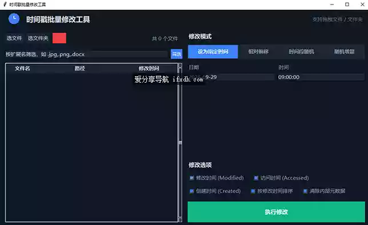Switch to the 随机增量 mode tab
This screenshot has height=225, width=368.
coord(345,52)
